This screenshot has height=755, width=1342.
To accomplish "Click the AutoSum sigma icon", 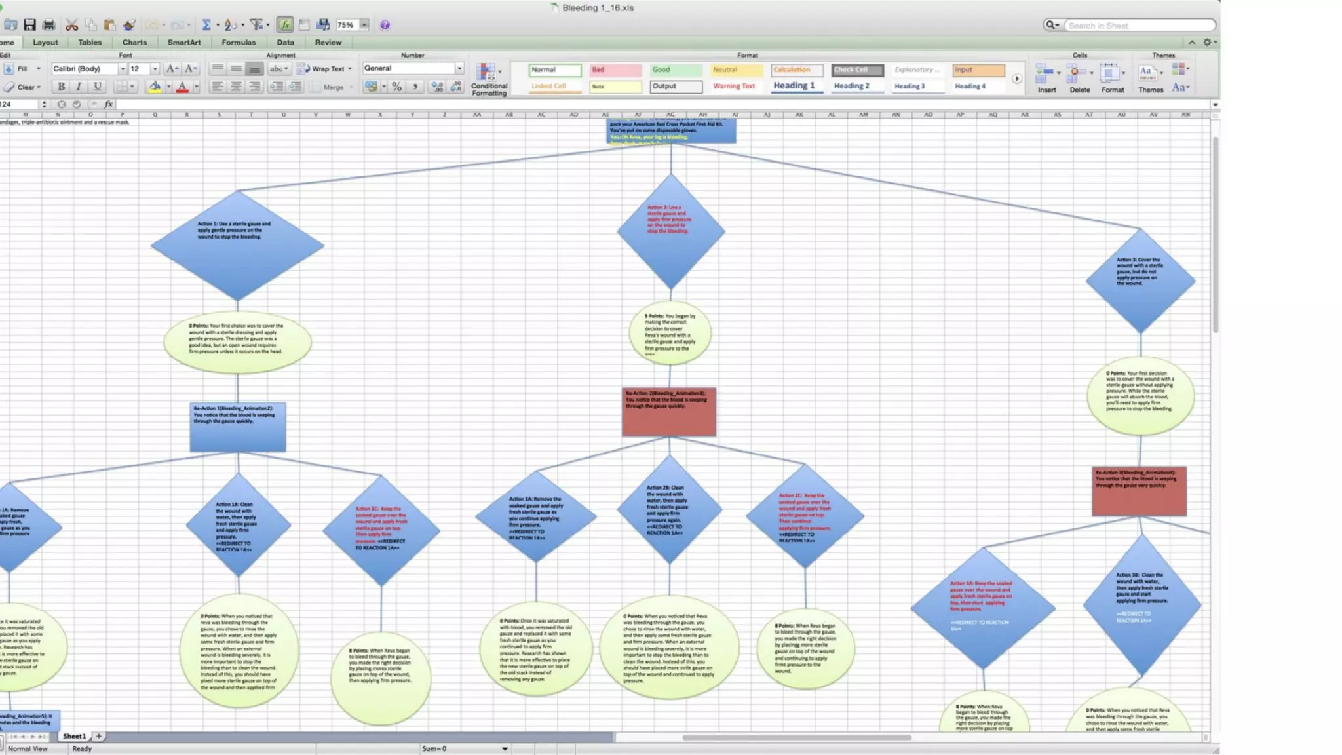I will point(206,25).
